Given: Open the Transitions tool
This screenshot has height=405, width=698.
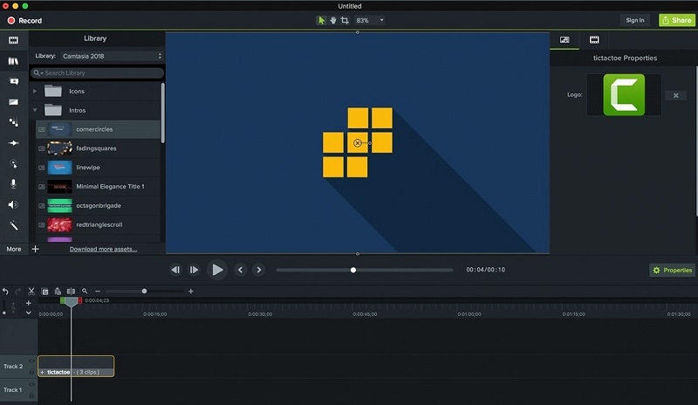Looking at the screenshot, I should (14, 102).
